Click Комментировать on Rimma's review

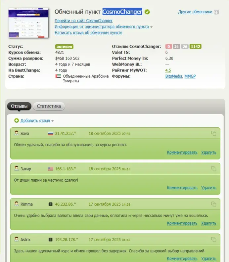coord(182,223)
